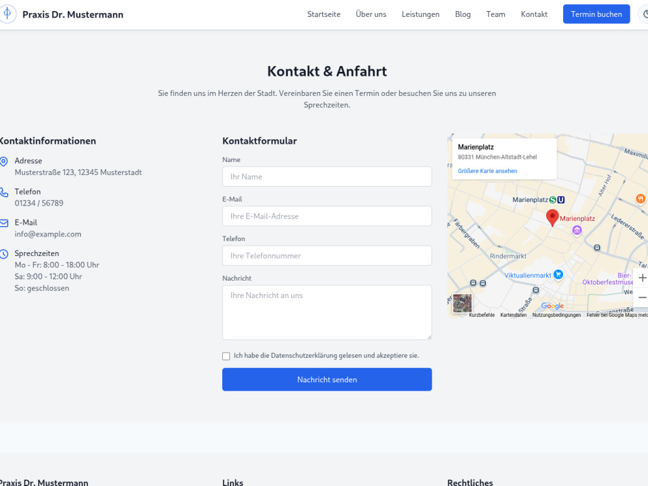Click Kontakt & Anfahrt heading
648x486 pixels.
327,71
